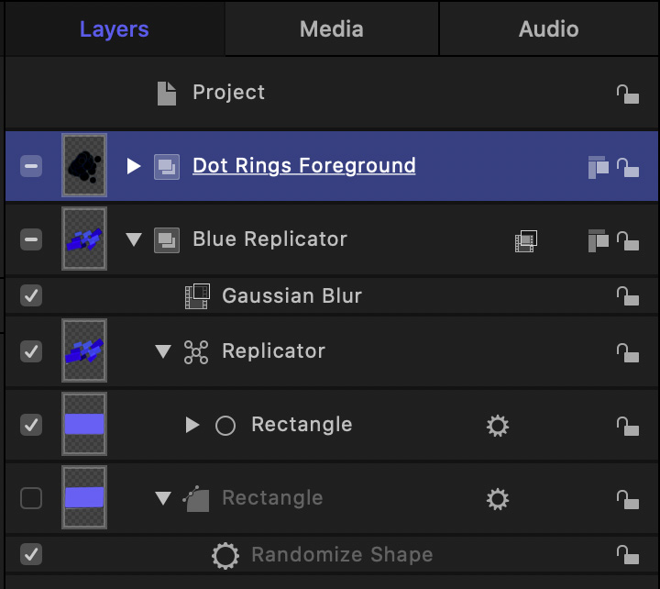660x589 pixels.
Task: Click the behavior gear on dimmed Rectangle row
Action: click(x=498, y=499)
